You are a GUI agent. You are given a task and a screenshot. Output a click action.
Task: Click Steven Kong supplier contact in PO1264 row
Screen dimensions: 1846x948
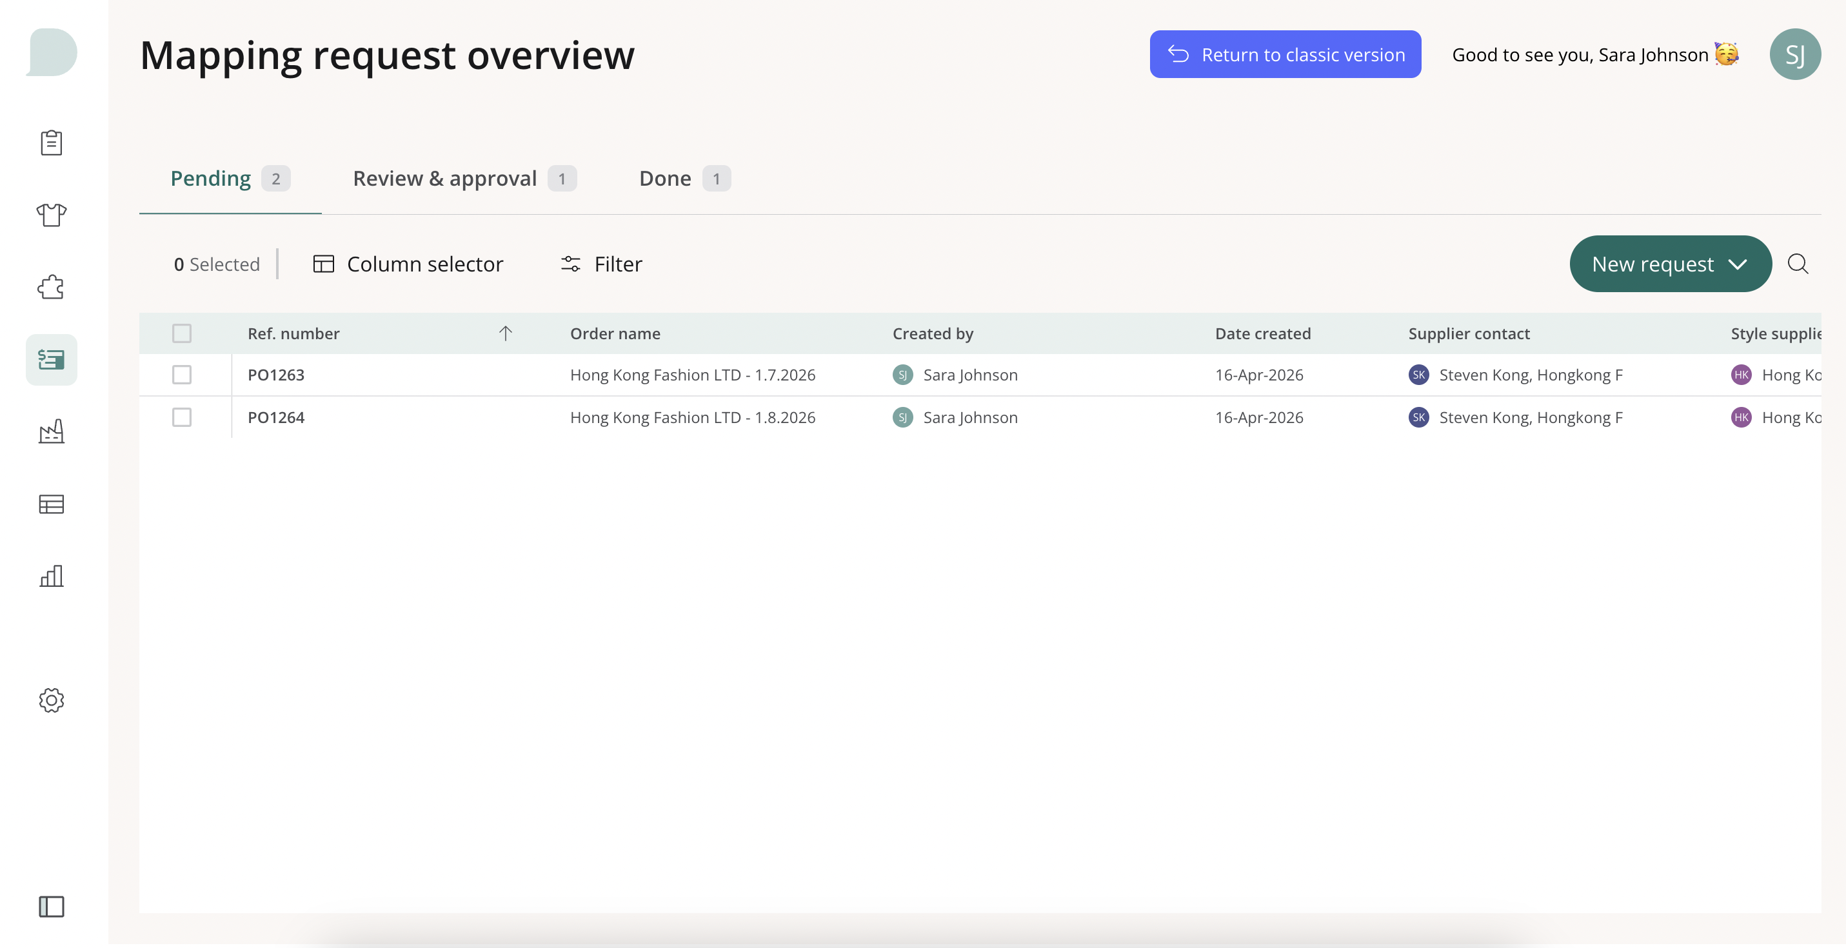click(1531, 418)
